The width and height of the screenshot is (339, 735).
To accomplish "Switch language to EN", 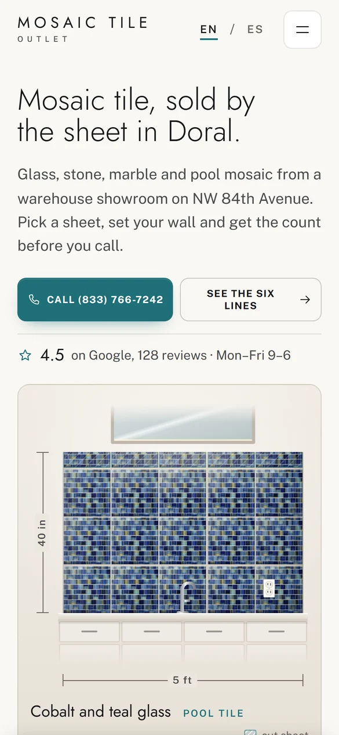I will [209, 30].
